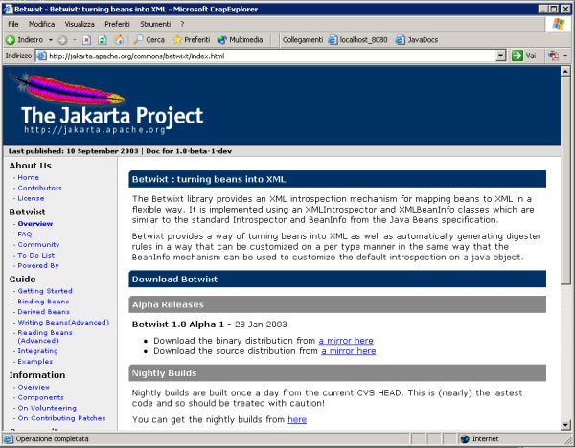575x448 pixels.
Task: Click source distribution 'a mirror here' link
Action: tap(349, 351)
